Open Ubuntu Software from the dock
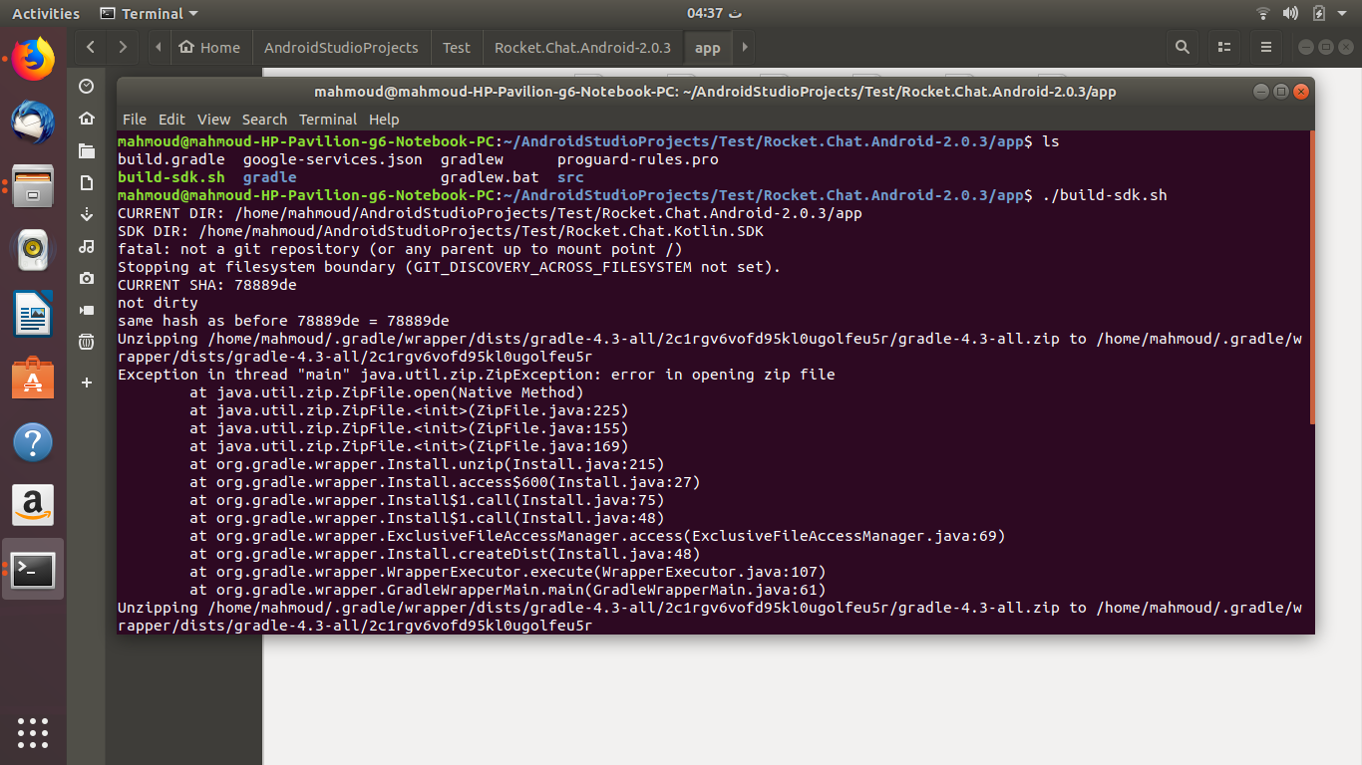Viewport: 1362px width, 765px height. click(x=33, y=379)
